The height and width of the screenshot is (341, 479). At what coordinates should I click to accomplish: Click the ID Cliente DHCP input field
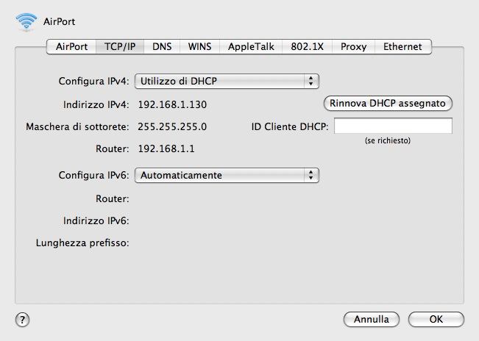coord(393,126)
